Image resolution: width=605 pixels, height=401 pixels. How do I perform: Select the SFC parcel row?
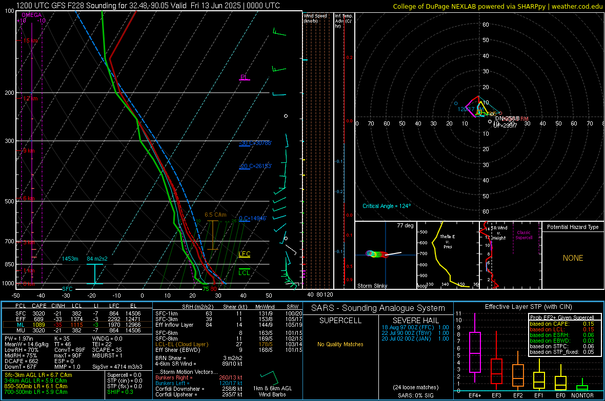(x=78, y=313)
